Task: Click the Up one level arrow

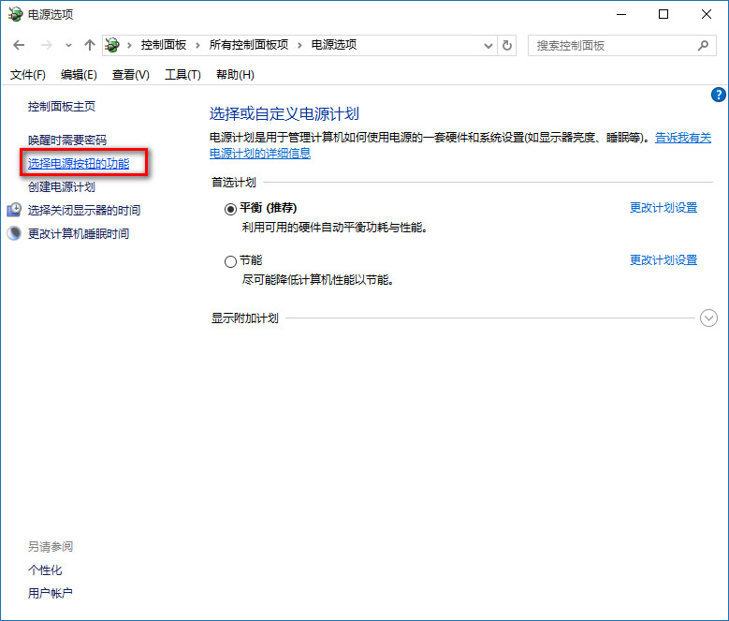Action: (x=90, y=45)
